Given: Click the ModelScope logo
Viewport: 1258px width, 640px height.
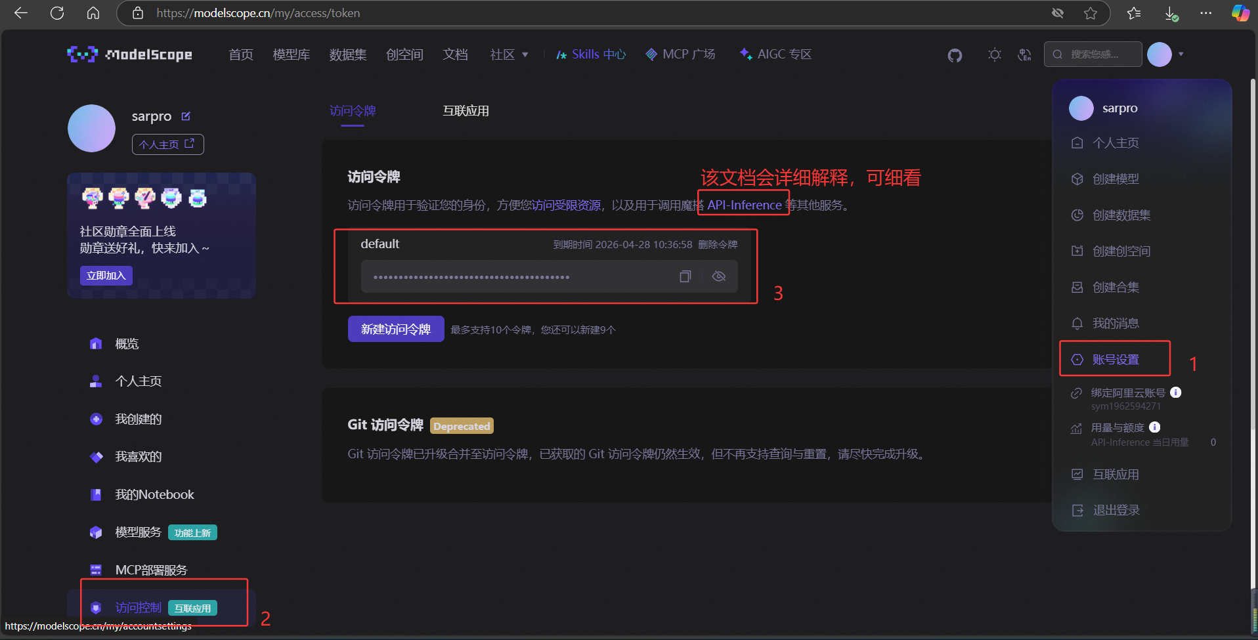Looking at the screenshot, I should pyautogui.click(x=130, y=54).
